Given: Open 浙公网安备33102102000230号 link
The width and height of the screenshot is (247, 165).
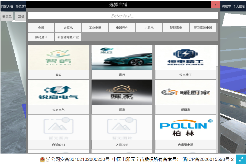Looking at the screenshot, I should (x=78, y=159).
